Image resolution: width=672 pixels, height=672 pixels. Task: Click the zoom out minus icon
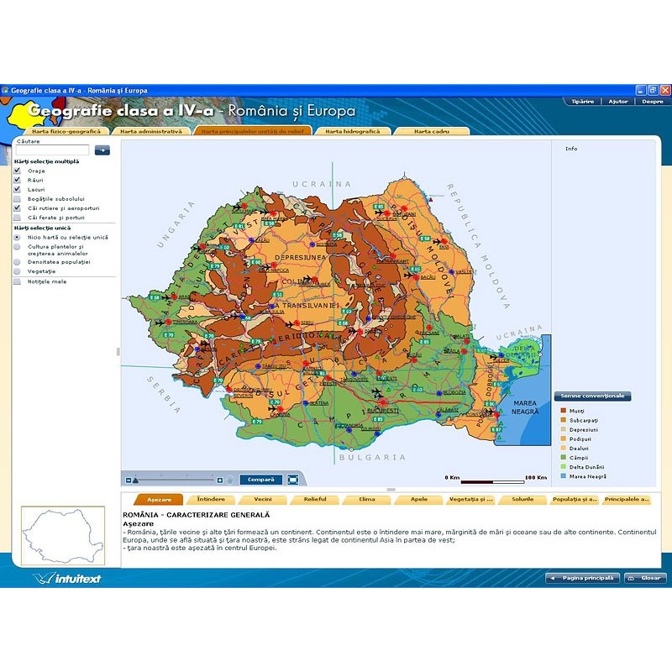click(x=129, y=480)
